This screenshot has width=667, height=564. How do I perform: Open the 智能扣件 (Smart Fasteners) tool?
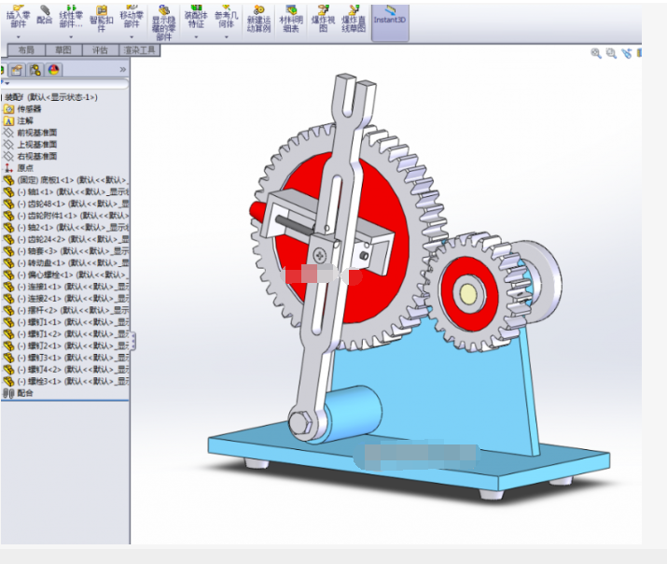click(x=102, y=20)
